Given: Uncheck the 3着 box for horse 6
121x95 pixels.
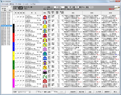Looking at the screenshot, I should pyautogui.click(x=23, y=40).
